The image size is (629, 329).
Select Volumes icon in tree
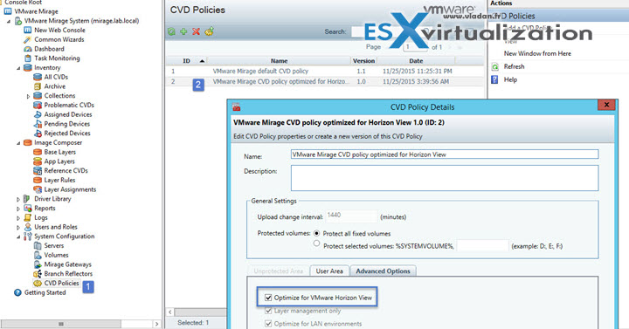pyautogui.click(x=38, y=255)
